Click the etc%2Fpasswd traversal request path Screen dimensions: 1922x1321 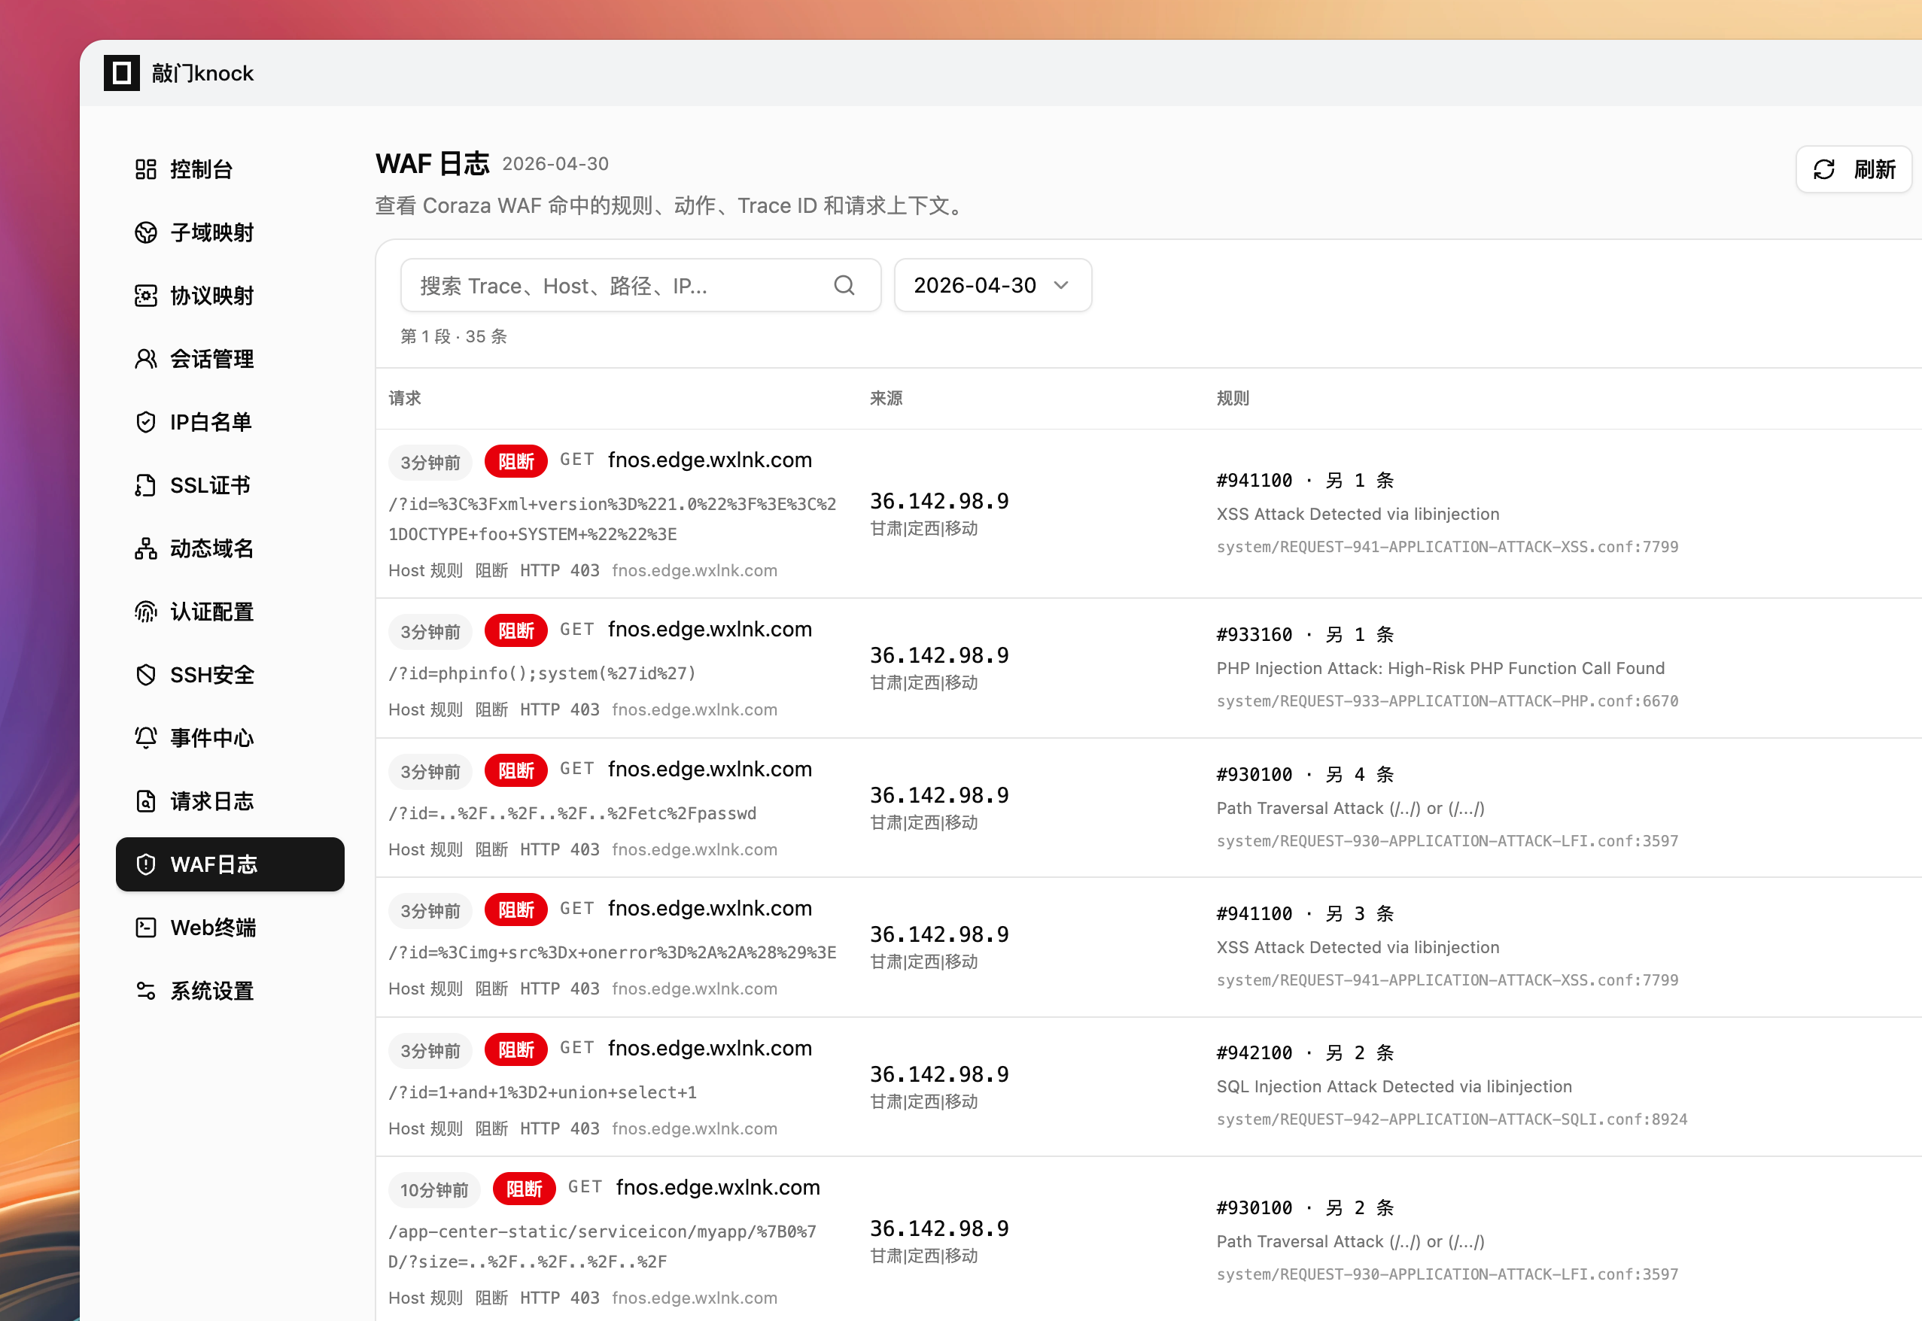point(573,814)
